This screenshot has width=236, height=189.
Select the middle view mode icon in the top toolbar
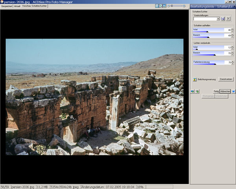160,6
